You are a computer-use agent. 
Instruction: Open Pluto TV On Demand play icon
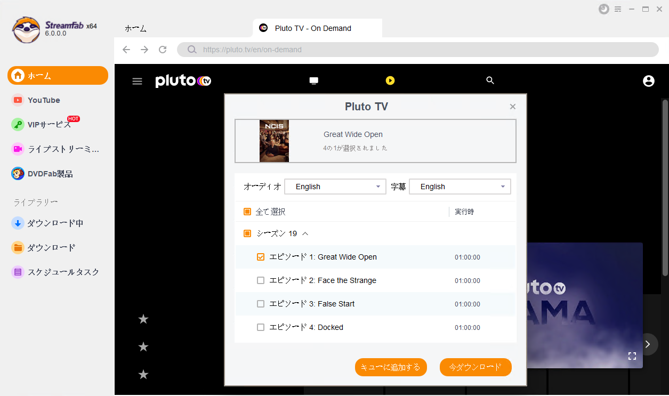pyautogui.click(x=390, y=80)
